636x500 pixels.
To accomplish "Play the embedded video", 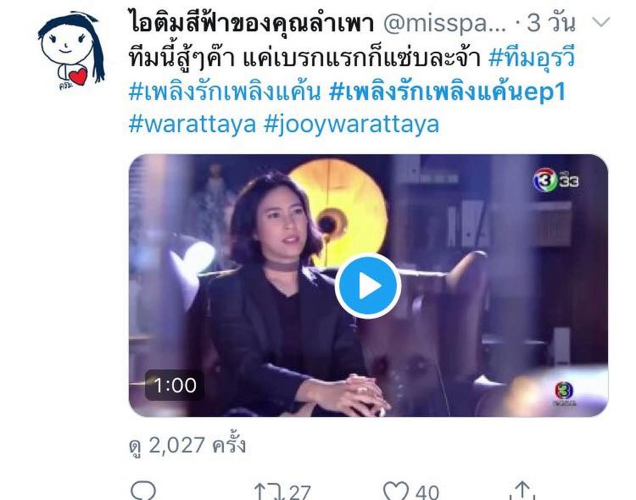I will (368, 285).
